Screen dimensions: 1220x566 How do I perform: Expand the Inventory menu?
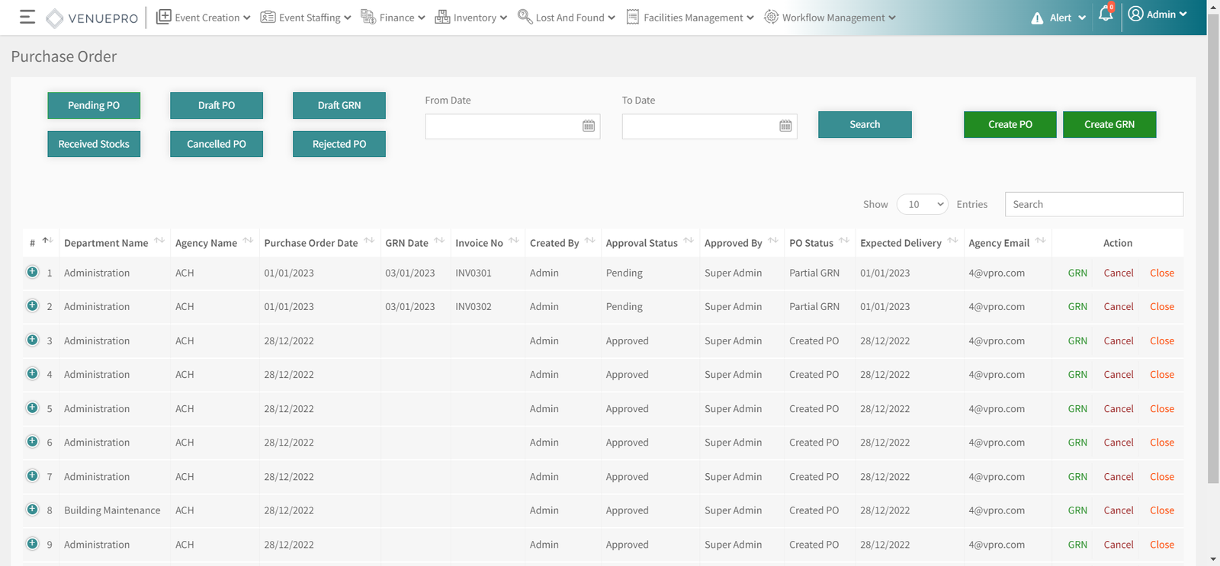coord(470,18)
